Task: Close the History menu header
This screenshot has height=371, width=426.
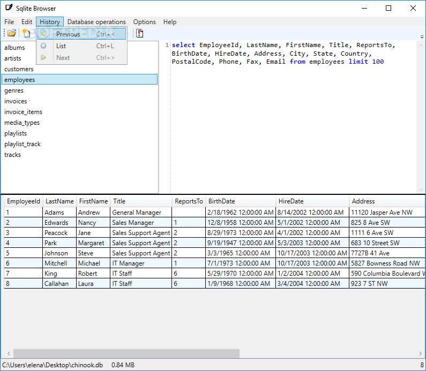Action: (x=50, y=22)
